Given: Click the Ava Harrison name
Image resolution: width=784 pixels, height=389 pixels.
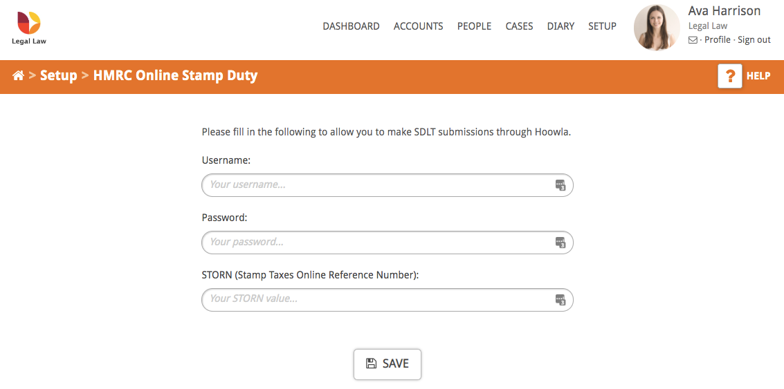Looking at the screenshot, I should [724, 11].
